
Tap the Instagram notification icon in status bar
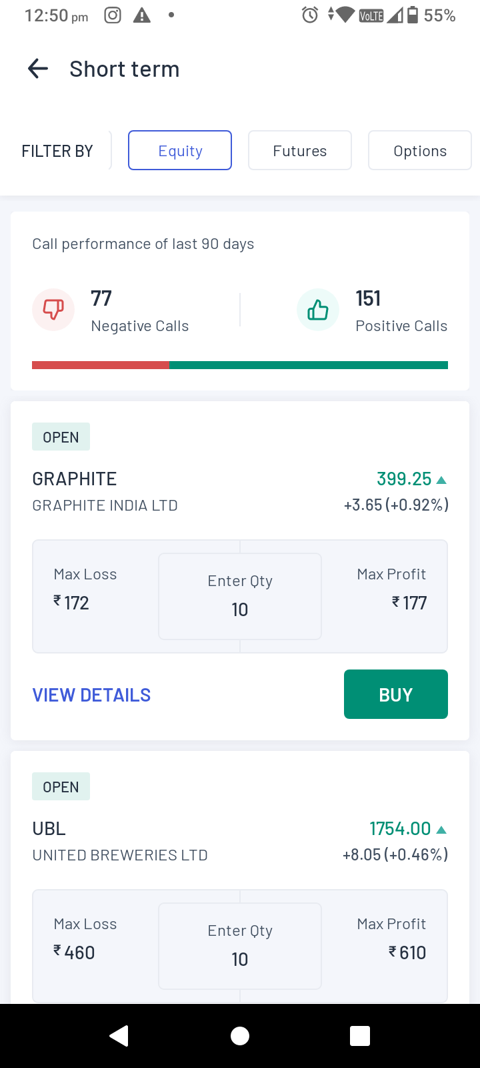(x=113, y=15)
